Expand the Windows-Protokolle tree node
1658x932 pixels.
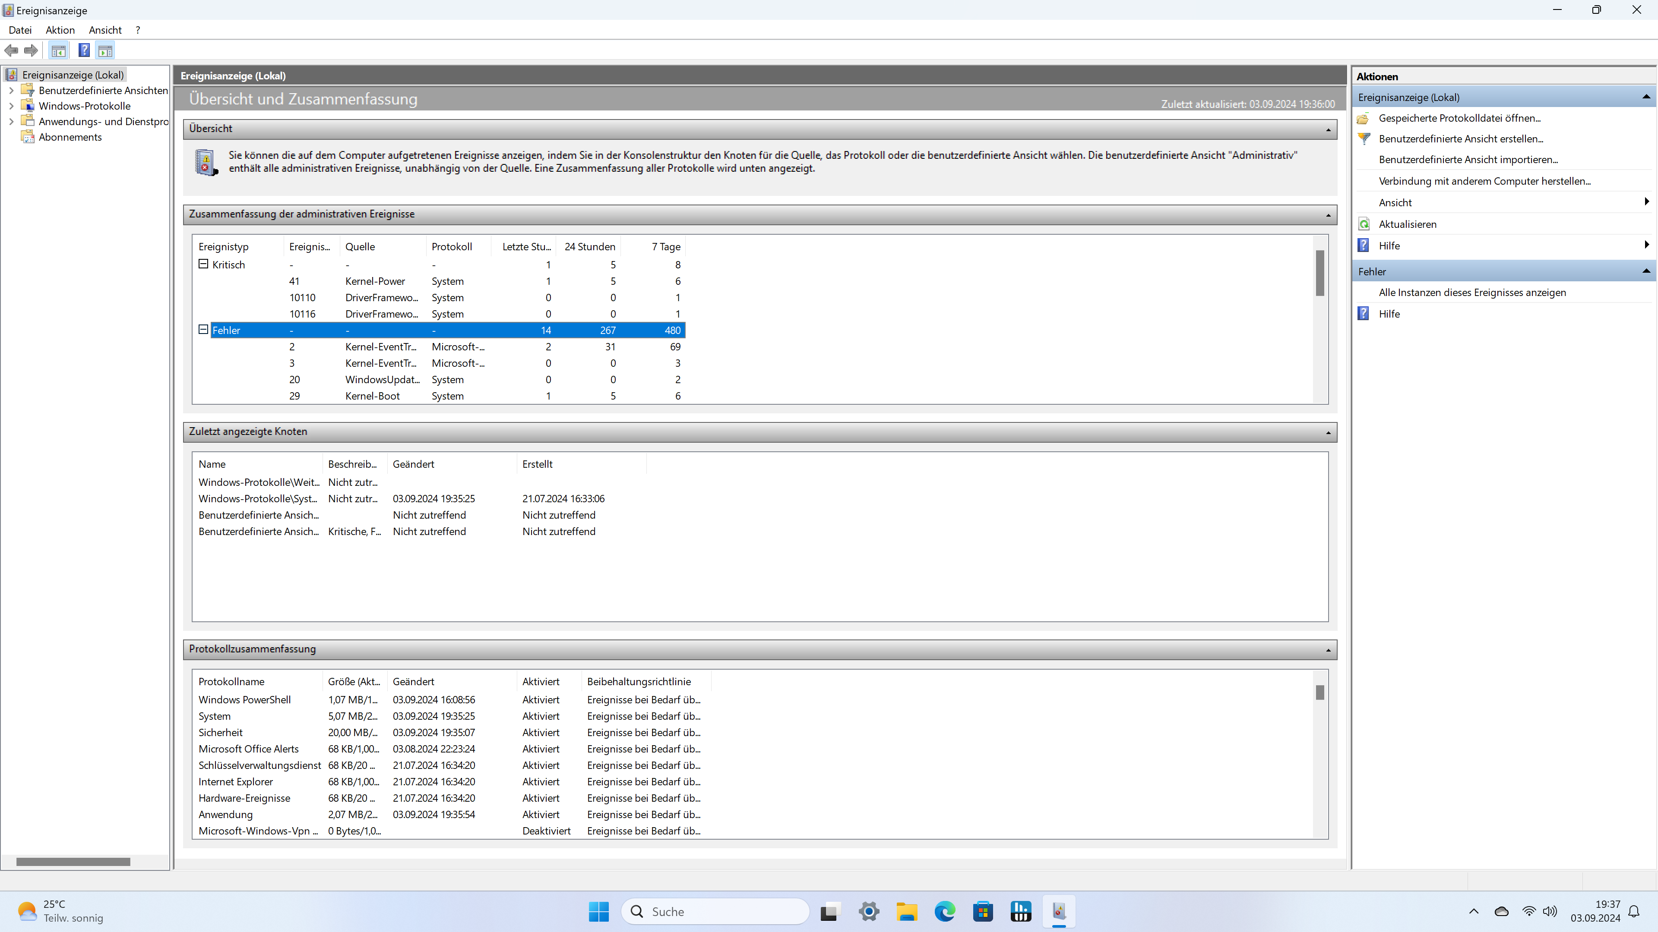pyautogui.click(x=11, y=106)
